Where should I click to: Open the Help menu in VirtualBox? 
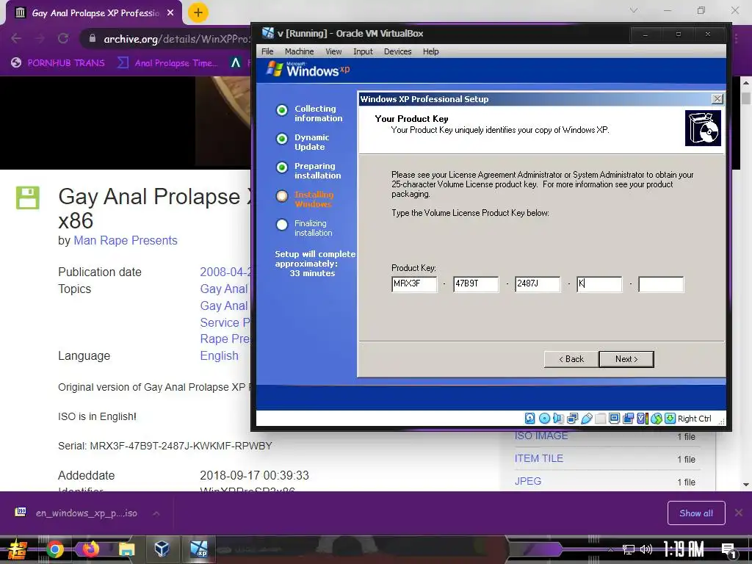tap(430, 51)
